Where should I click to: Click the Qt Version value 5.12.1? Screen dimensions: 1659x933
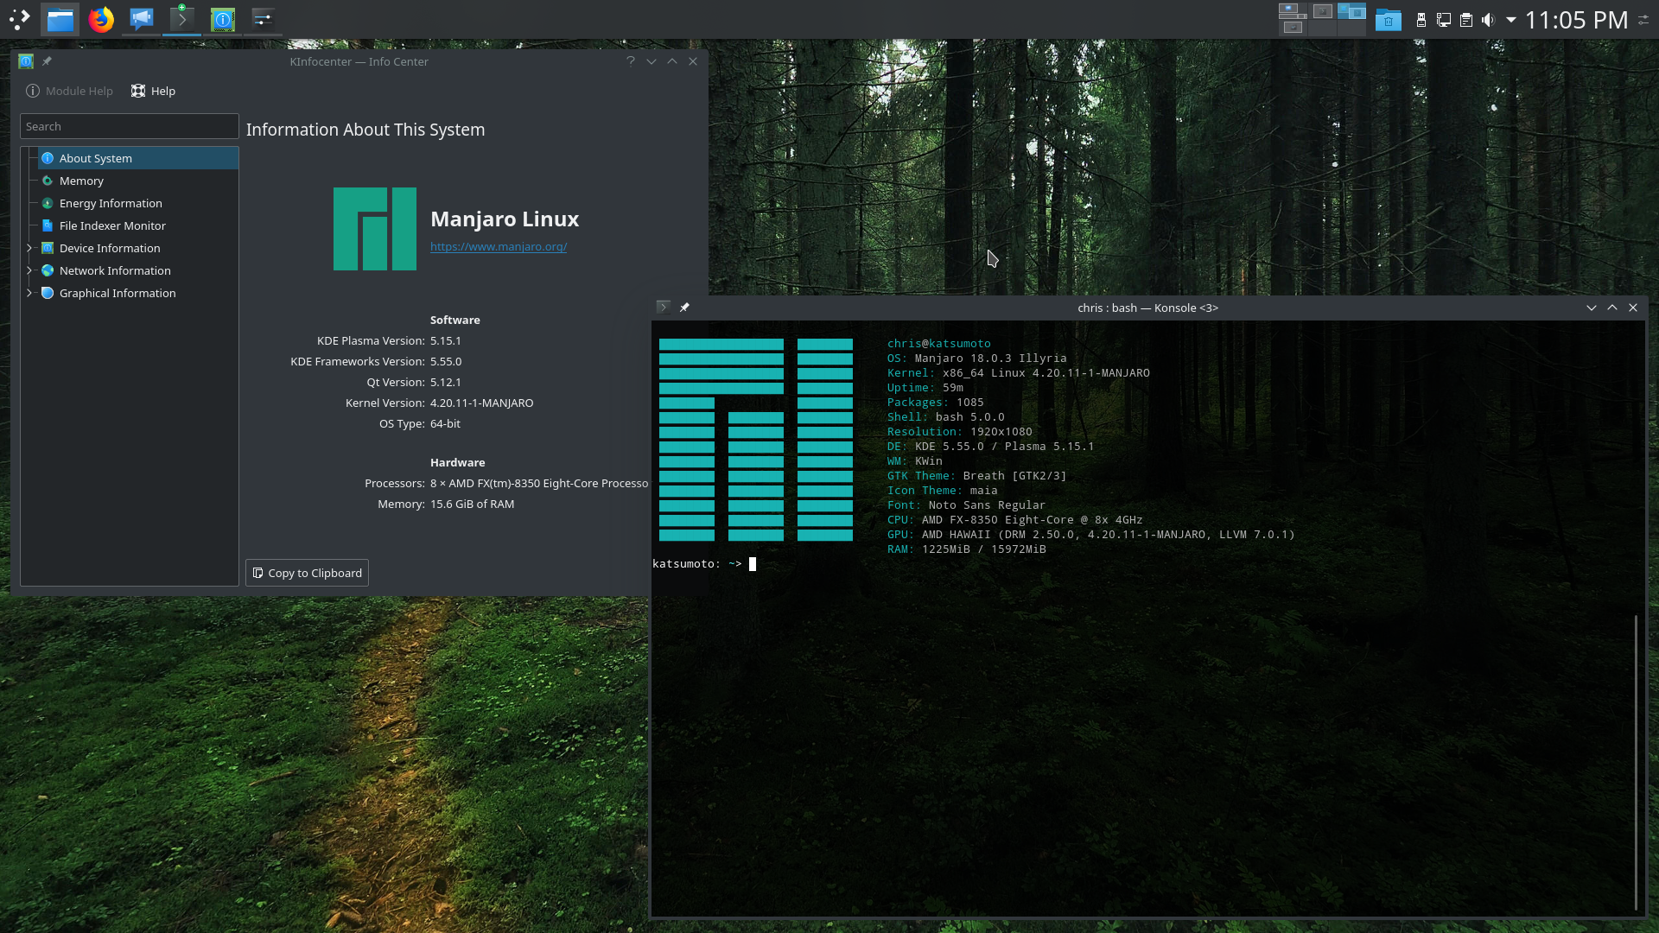[446, 383]
